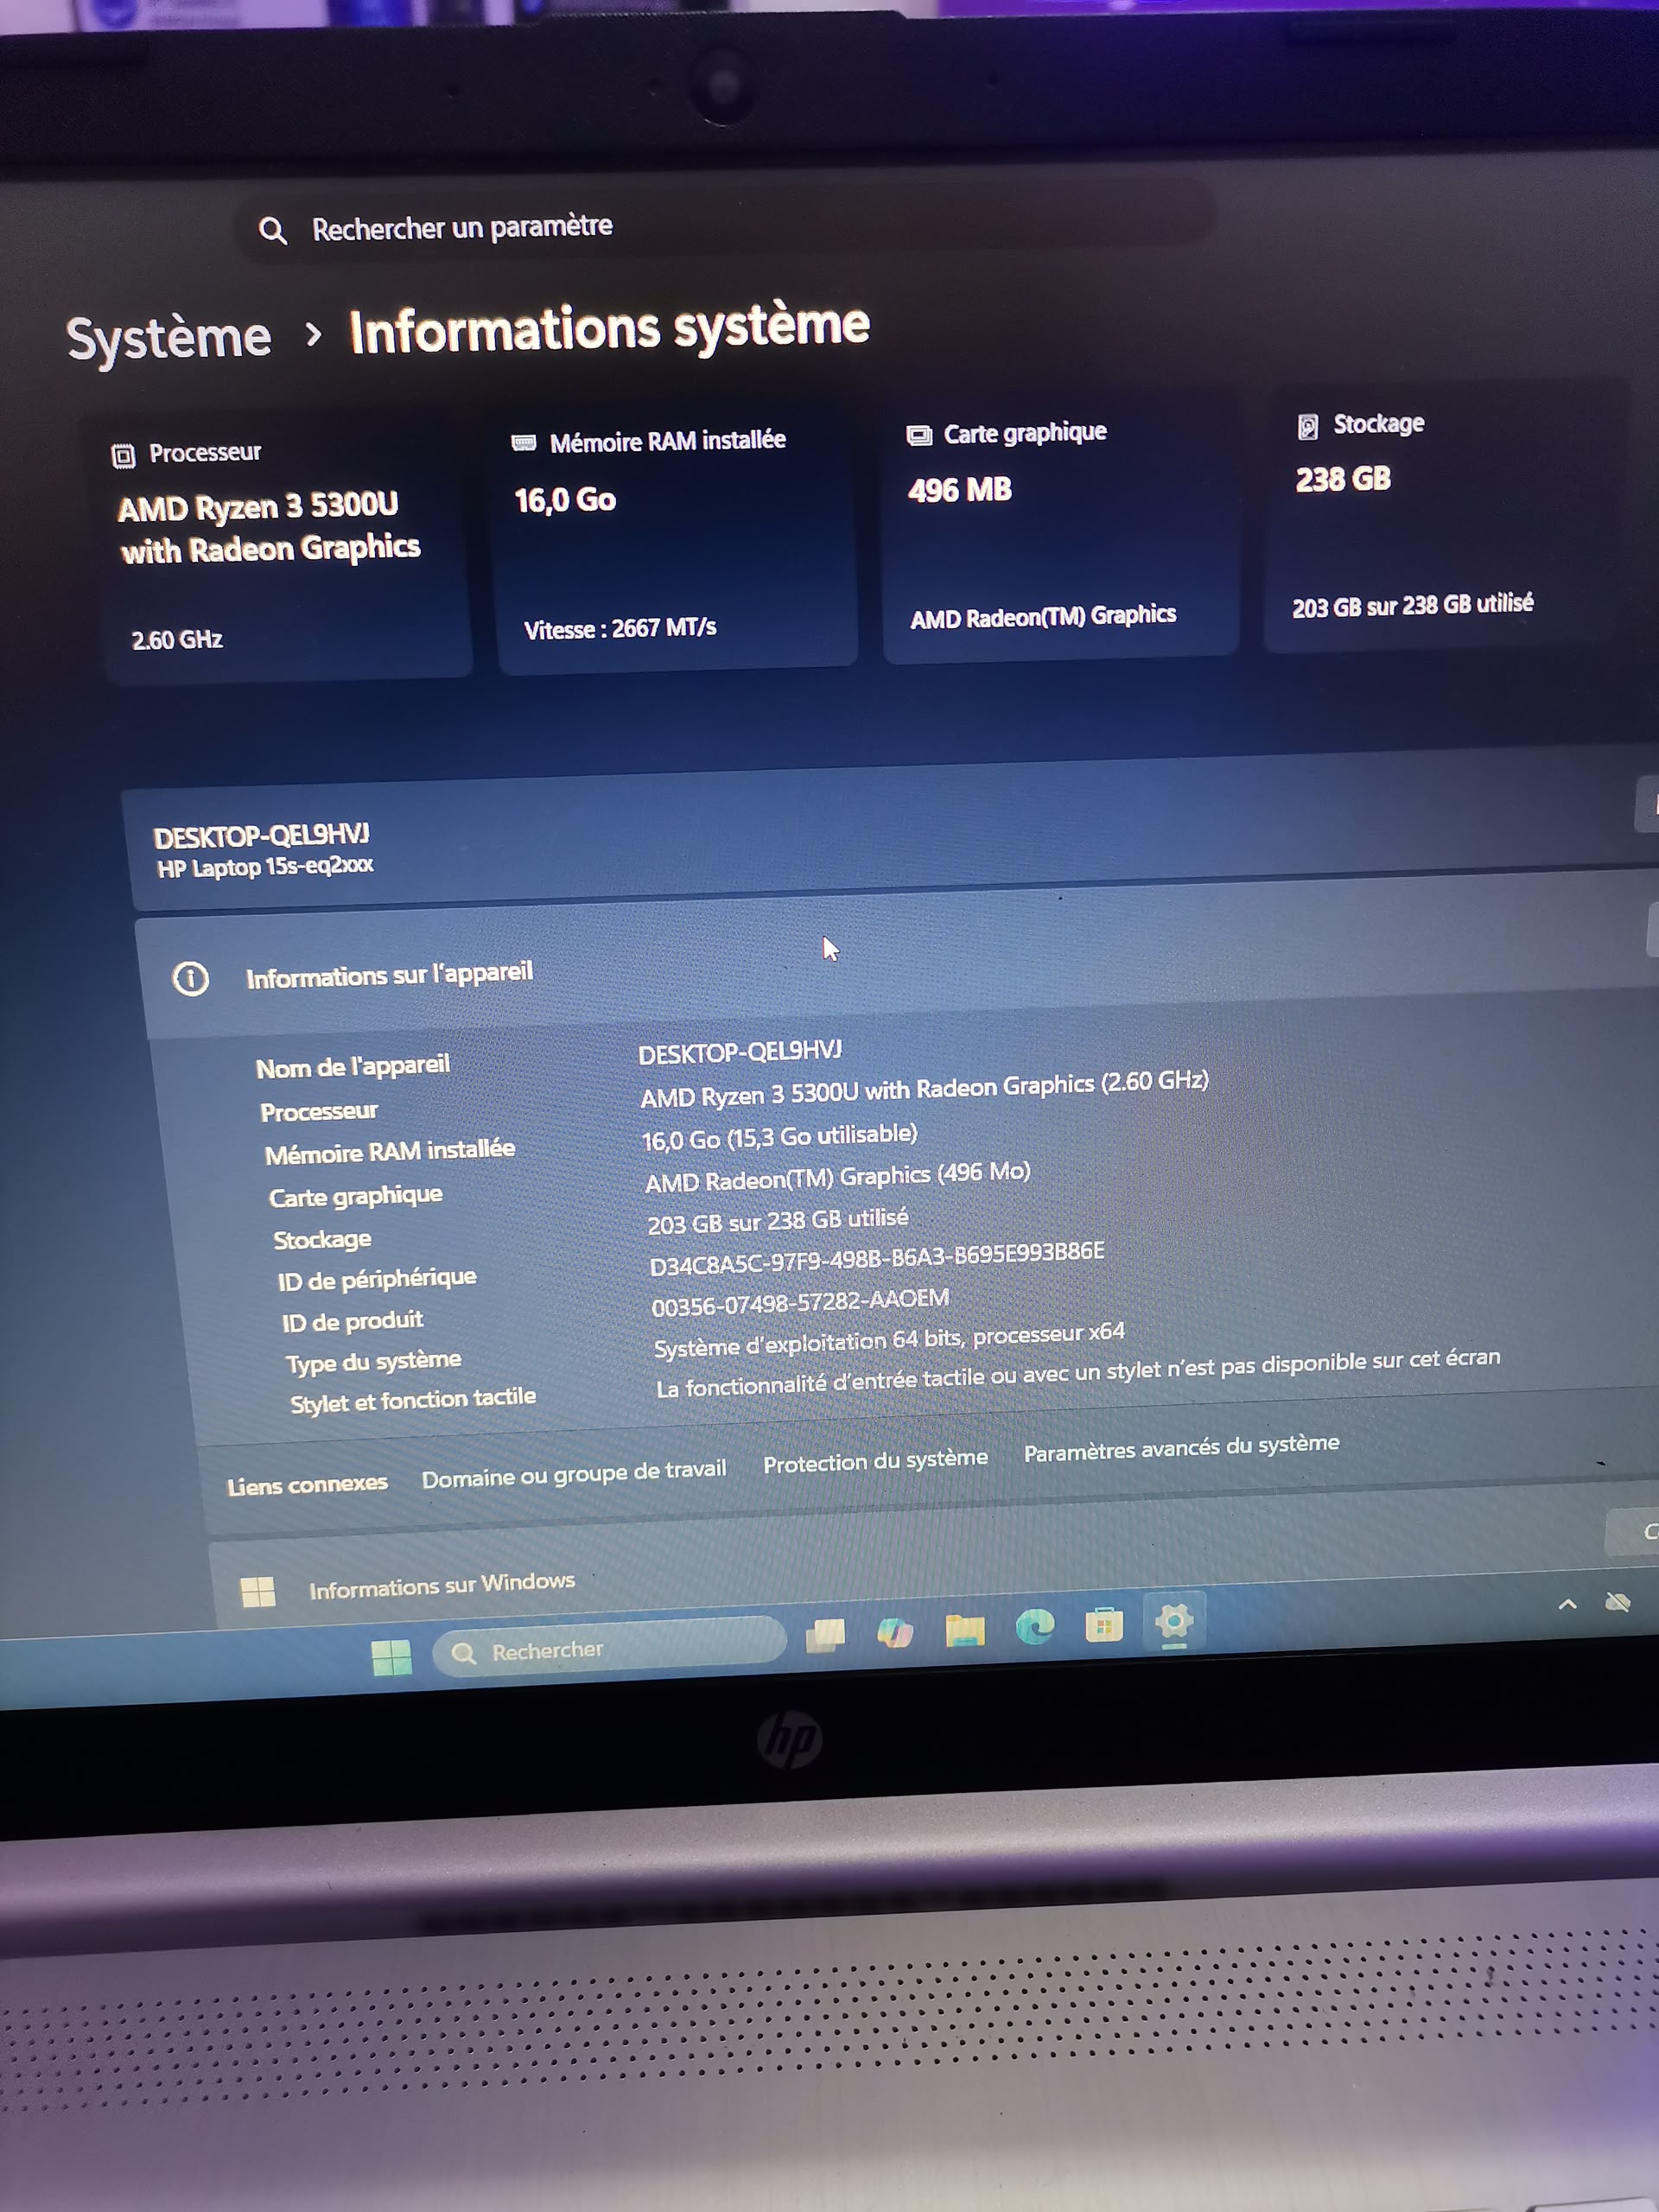Focus the 'Rechercher un paramètre' search field

[x=725, y=223]
